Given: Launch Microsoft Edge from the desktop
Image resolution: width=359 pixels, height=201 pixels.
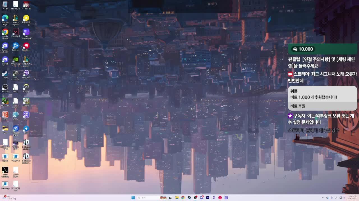Looking at the screenshot, I should point(5,20).
